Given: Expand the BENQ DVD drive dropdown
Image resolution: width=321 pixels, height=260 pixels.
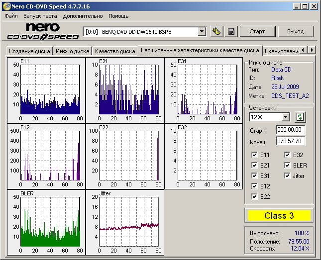Looking at the screenshot, I should 202,31.
